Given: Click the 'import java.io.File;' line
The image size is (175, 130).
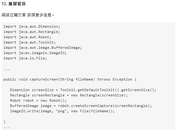Looking at the screenshot, I should pyautogui.click(x=25, y=58).
